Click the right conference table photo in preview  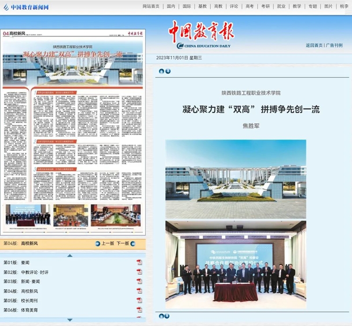coord(116,215)
